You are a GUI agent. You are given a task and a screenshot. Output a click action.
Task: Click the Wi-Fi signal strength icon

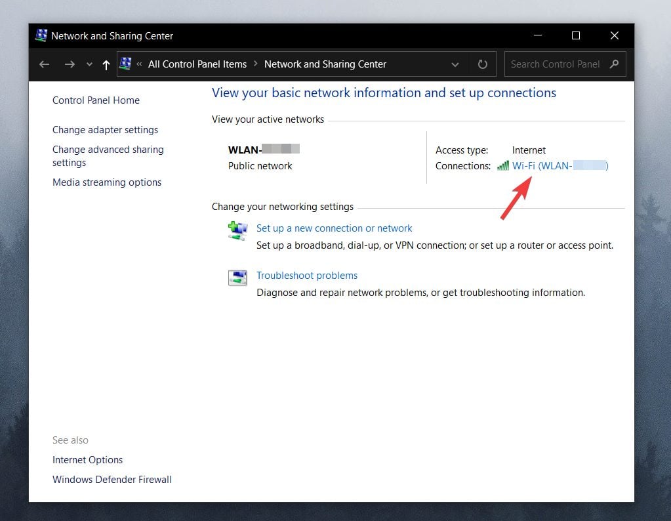pyautogui.click(x=503, y=165)
